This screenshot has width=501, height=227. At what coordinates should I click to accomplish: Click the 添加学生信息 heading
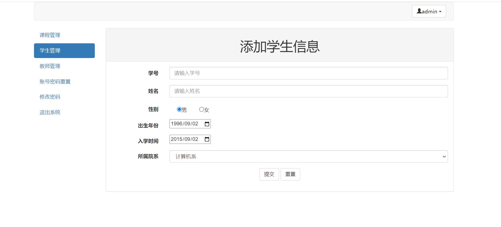click(x=280, y=47)
